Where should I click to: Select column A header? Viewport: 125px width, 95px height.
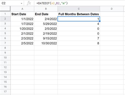pyautogui.click(x=22, y=9)
